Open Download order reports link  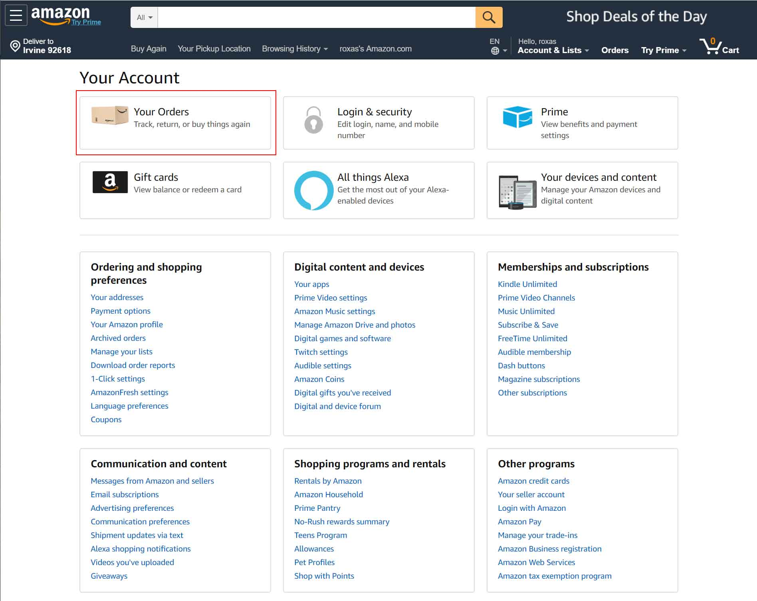pos(133,365)
